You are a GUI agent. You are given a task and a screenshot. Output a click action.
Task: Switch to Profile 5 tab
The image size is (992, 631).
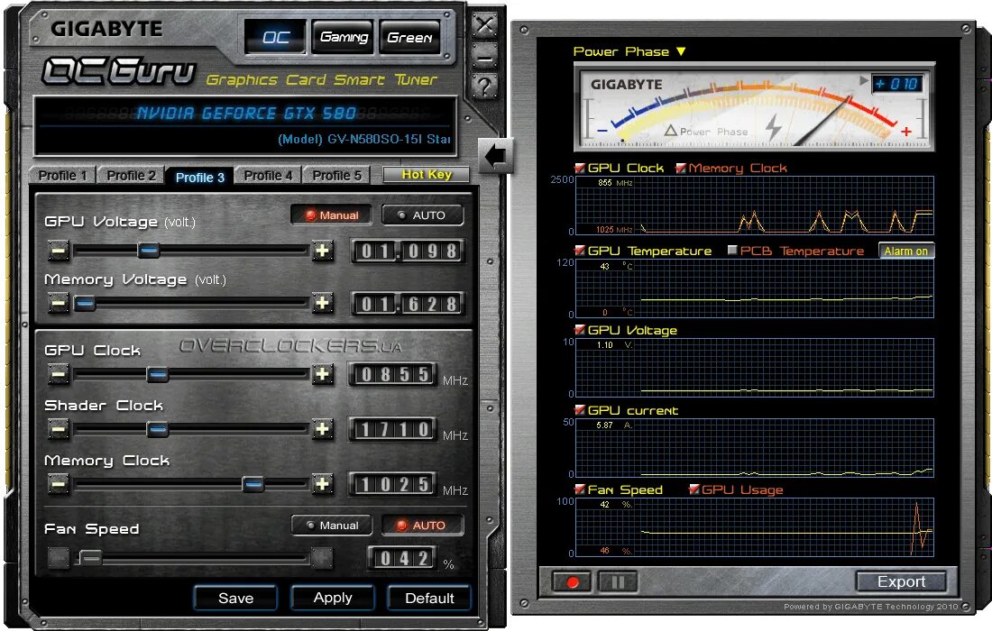pyautogui.click(x=336, y=175)
